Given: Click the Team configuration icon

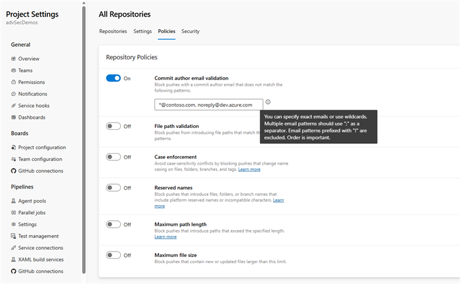Looking at the screenshot, I should click(13, 159).
